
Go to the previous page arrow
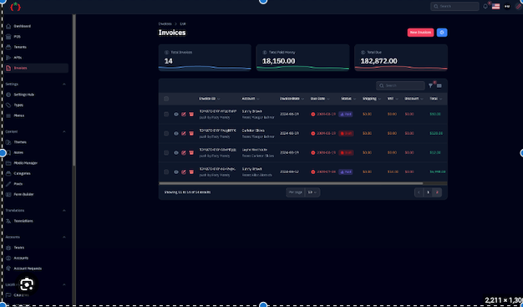[x=419, y=192]
